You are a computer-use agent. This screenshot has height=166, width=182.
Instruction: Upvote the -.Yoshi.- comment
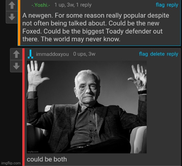point(12,5)
